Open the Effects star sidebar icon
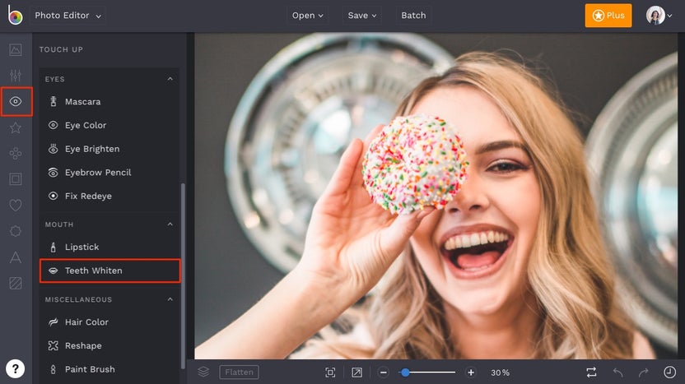Screen dimensions: 685x384 [x=16, y=127]
